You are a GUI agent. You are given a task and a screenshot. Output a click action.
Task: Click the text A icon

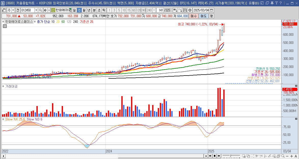tap(296, 156)
